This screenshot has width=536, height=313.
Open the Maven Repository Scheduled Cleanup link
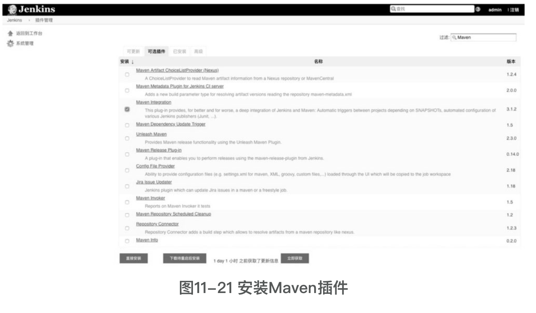(x=173, y=214)
